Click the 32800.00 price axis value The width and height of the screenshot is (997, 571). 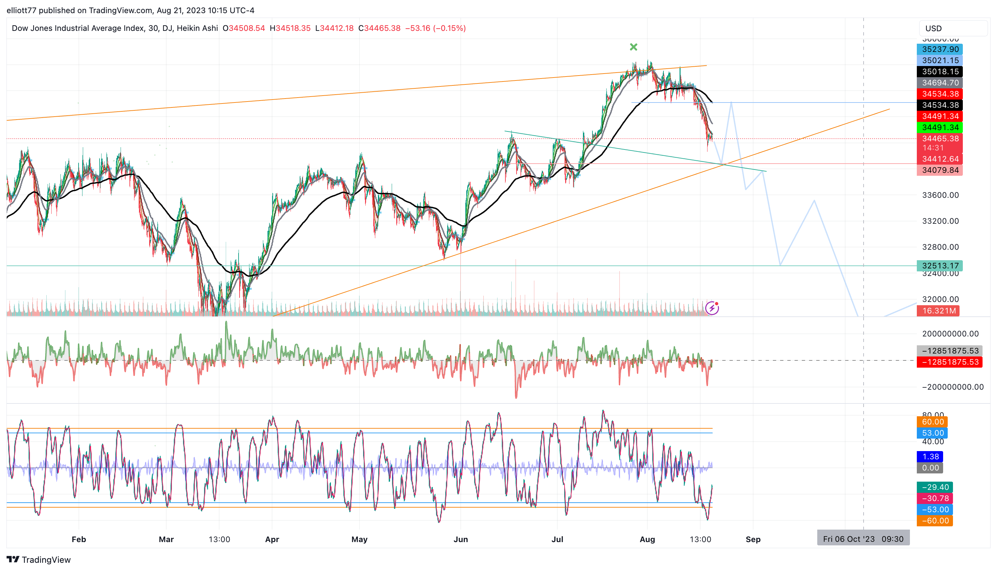tap(940, 247)
